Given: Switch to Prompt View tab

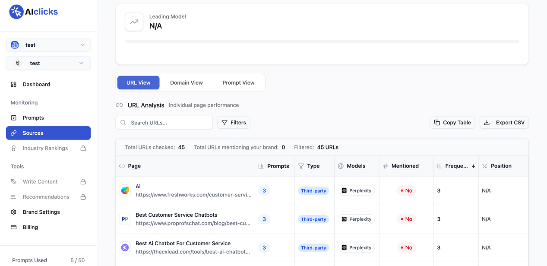Looking at the screenshot, I should pos(238,82).
